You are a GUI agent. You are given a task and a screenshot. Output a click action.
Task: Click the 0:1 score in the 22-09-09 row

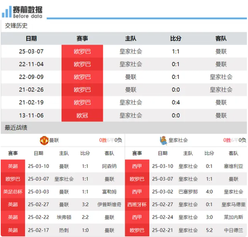(176, 77)
